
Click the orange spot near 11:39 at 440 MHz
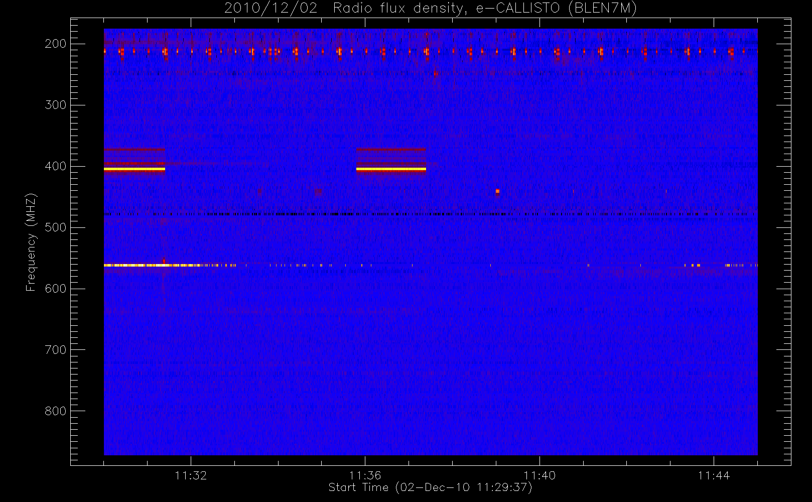[497, 191]
